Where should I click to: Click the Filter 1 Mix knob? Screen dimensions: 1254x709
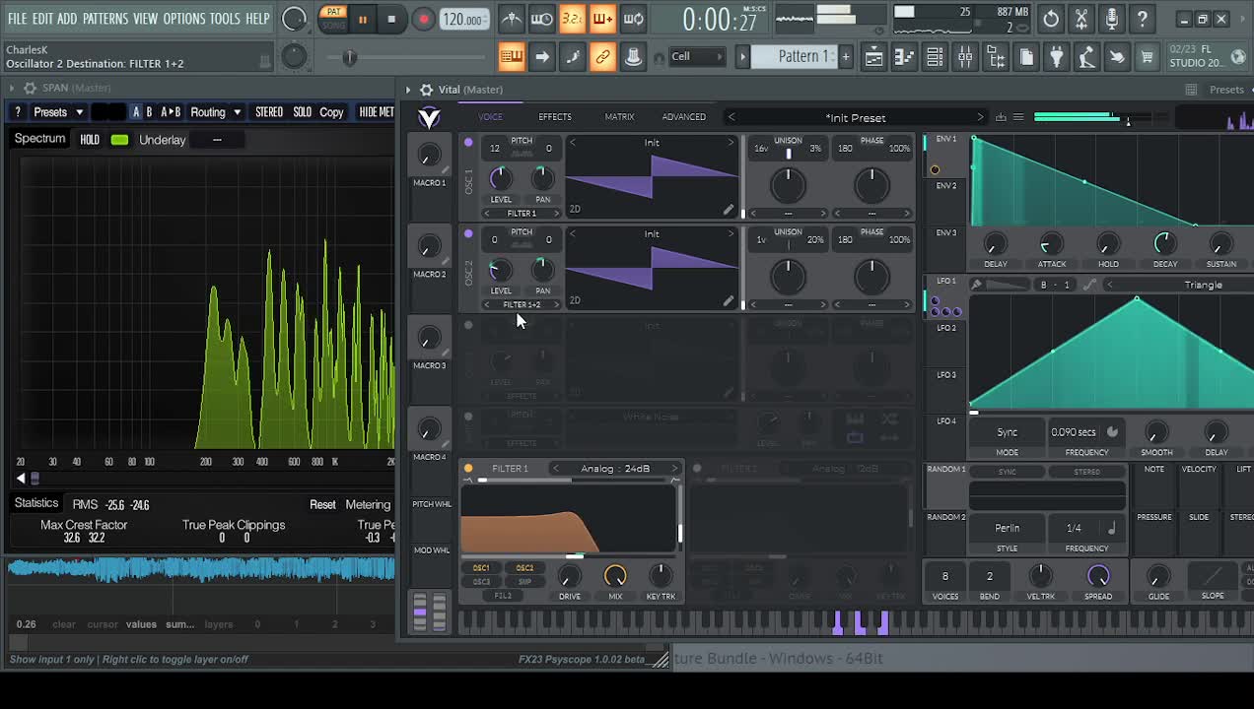click(615, 576)
